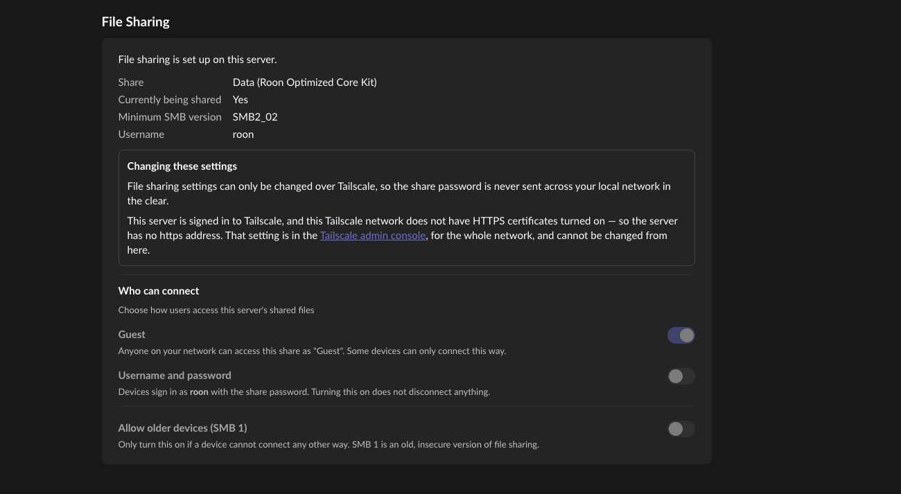The width and height of the screenshot is (901, 494).
Task: Select the 'Username' field label
Action: (141, 134)
